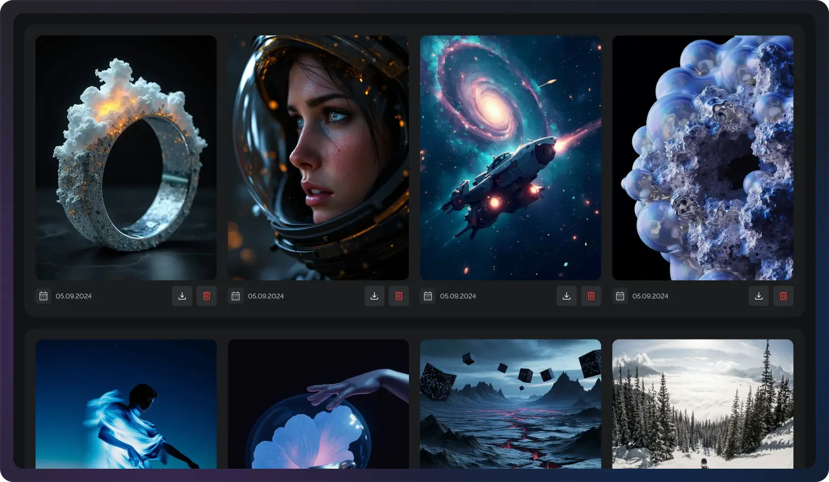Open the floating cubes landscape thumbnail
This screenshot has width=829, height=482.
(510, 404)
